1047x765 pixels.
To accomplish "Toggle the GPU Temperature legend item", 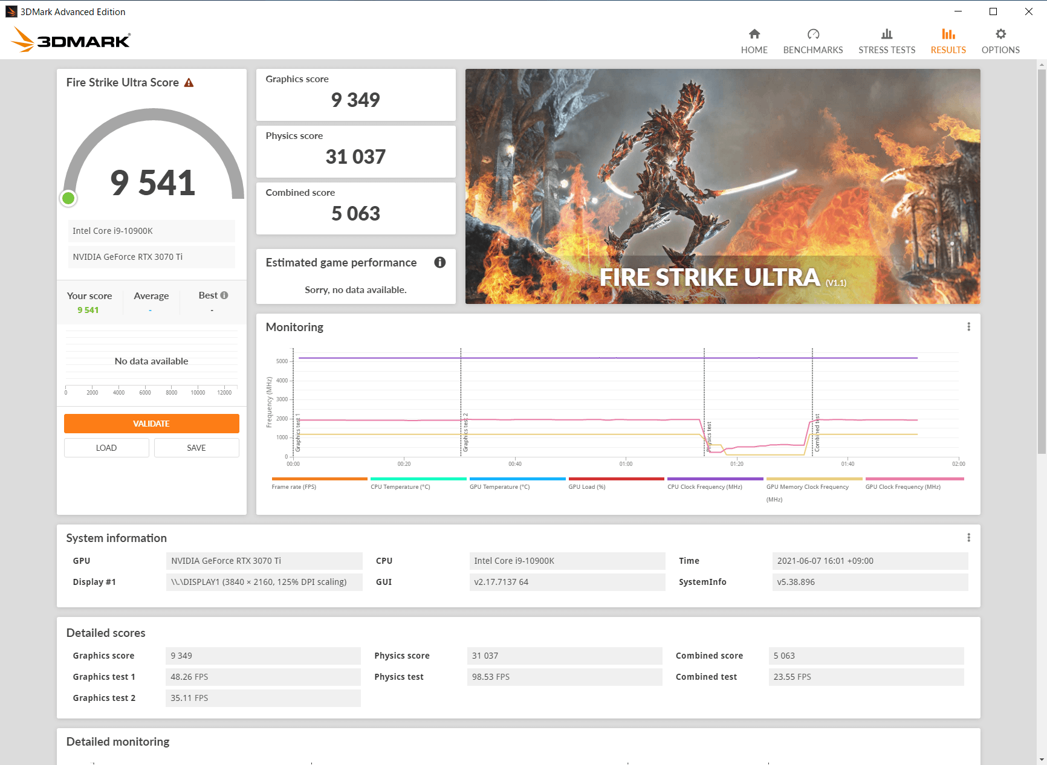I will (517, 483).
